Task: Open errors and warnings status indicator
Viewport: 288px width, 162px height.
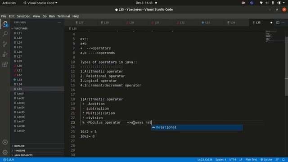Action: tap(9, 160)
